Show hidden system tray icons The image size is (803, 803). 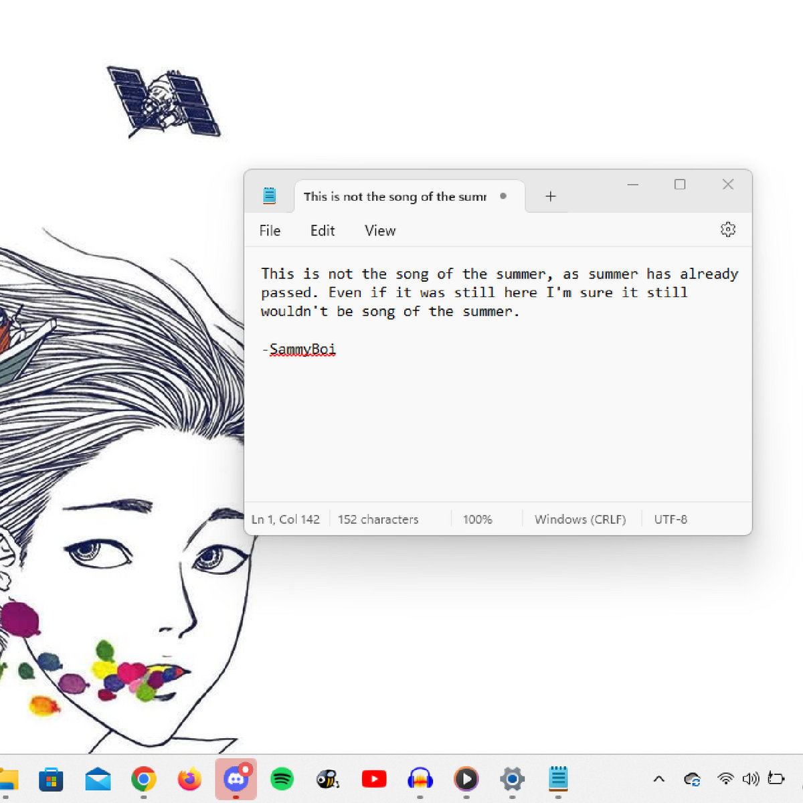658,779
